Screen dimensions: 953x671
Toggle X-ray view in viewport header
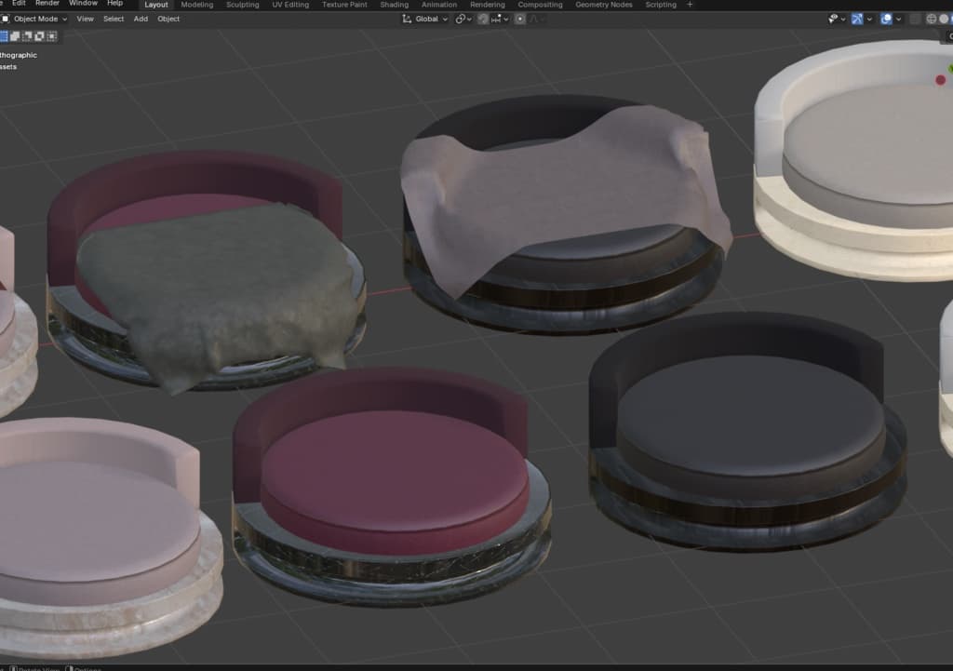point(915,19)
